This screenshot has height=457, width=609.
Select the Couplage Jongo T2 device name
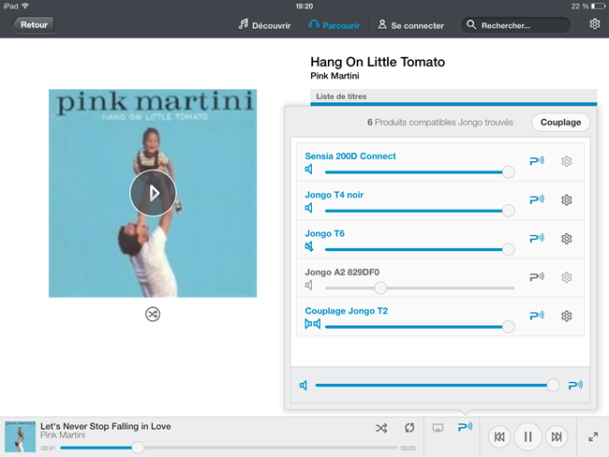click(347, 311)
